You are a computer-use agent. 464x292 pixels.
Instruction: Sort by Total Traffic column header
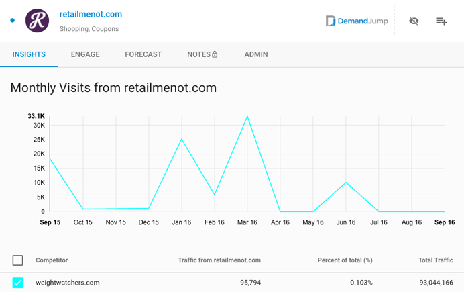[x=436, y=260]
